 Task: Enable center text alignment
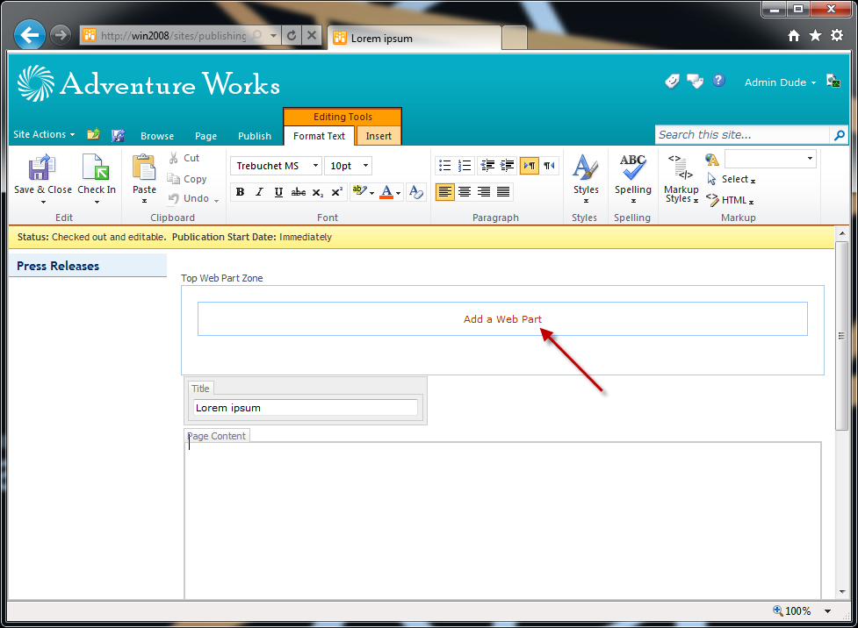465,192
